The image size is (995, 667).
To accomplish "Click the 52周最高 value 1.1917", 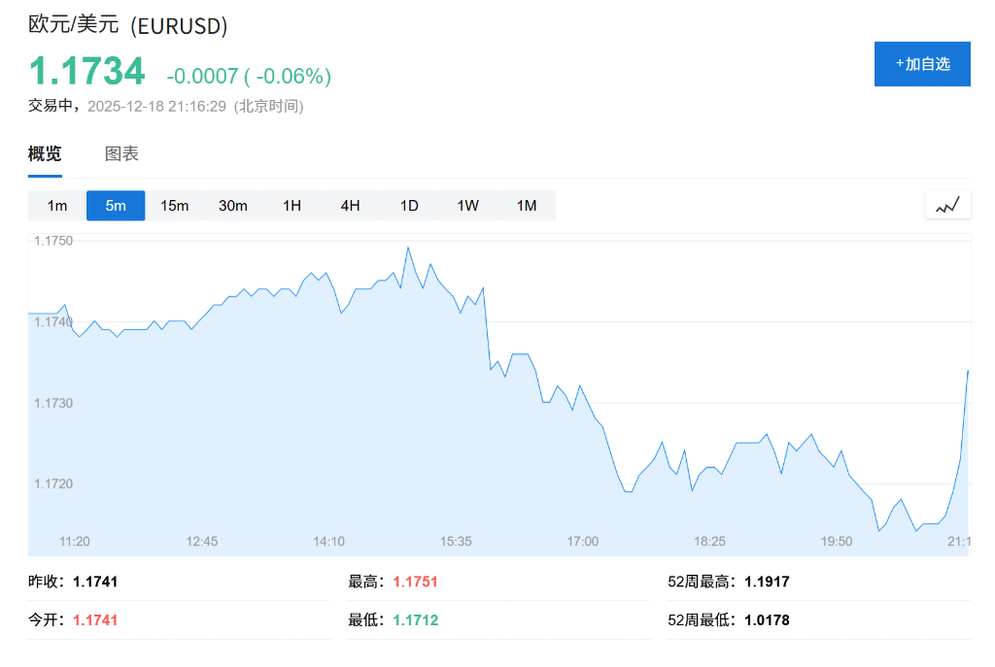I will coord(767,582).
